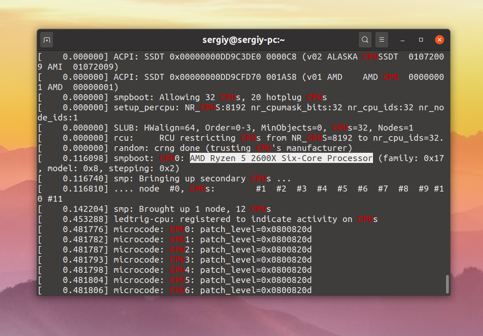Click the 0.453288 timestamp
The height and width of the screenshot is (336, 483).
[x=83, y=219]
